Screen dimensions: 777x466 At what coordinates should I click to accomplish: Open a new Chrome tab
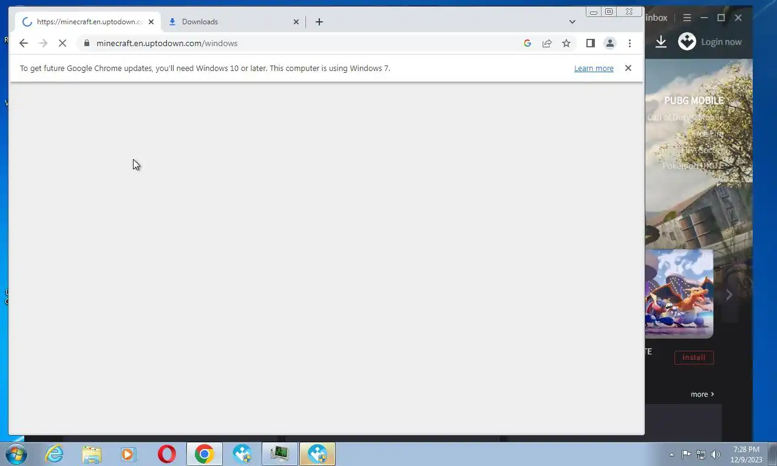click(x=319, y=22)
